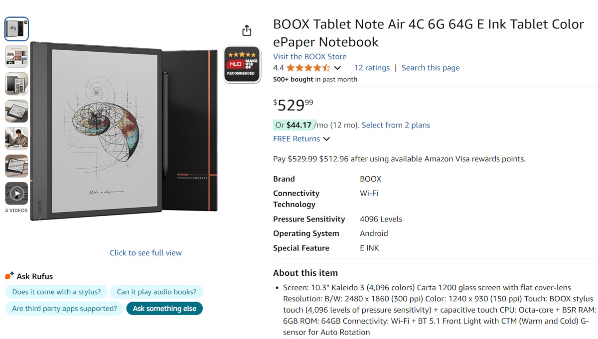This screenshot has width=598, height=339.
Task: Click the Search this page link
Action: (x=431, y=68)
